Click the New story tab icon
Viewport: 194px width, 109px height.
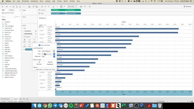point(27,99)
